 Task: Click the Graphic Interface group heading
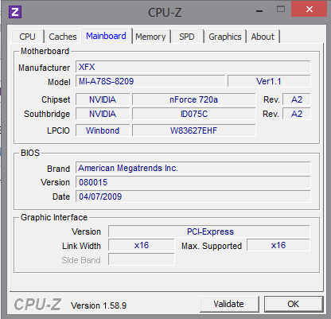[x=54, y=217]
